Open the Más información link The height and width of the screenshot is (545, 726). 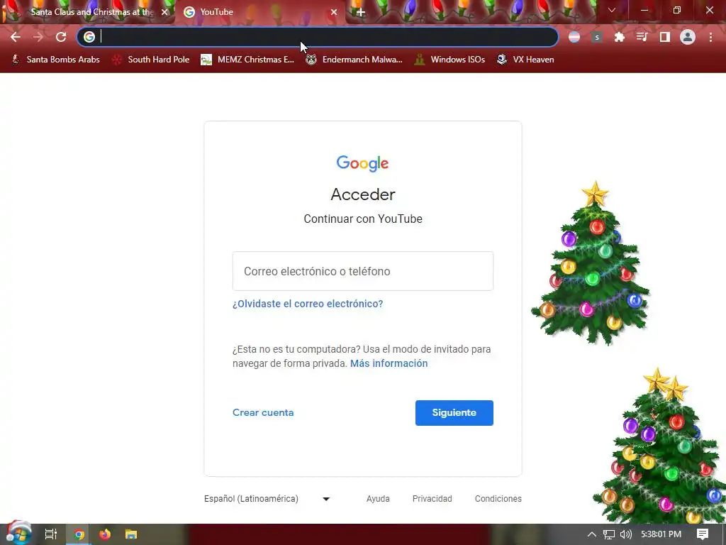click(389, 363)
